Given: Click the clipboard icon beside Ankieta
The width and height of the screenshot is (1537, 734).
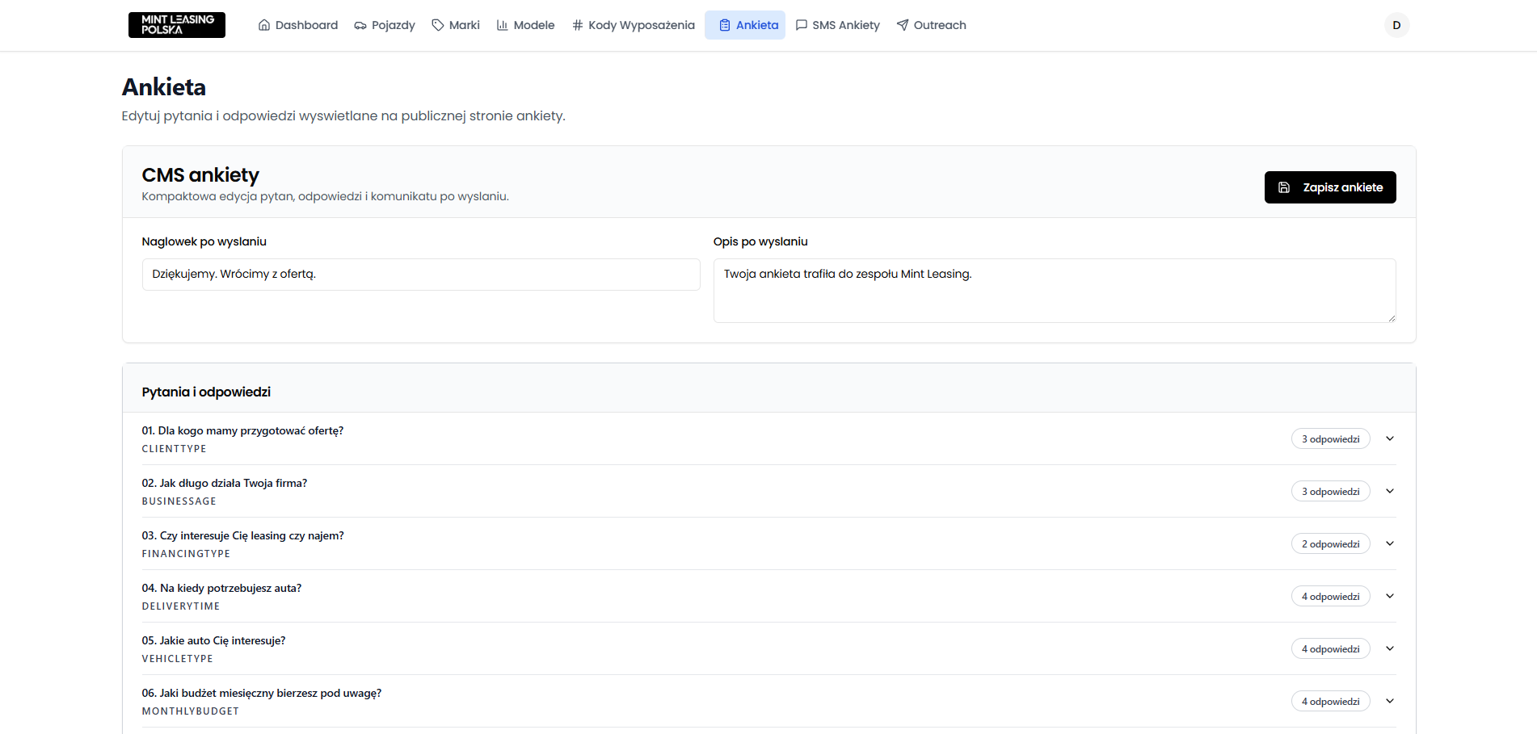Looking at the screenshot, I should (725, 25).
